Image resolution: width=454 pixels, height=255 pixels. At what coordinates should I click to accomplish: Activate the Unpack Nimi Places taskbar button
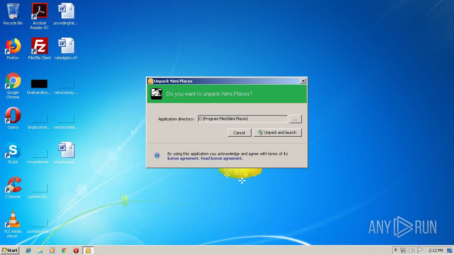click(88, 250)
